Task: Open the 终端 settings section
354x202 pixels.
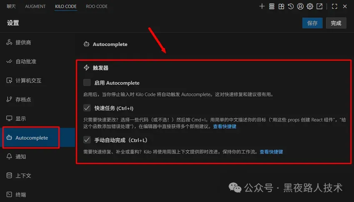Action: coord(37,195)
